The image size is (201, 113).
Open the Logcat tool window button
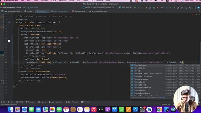click(x=42, y=102)
